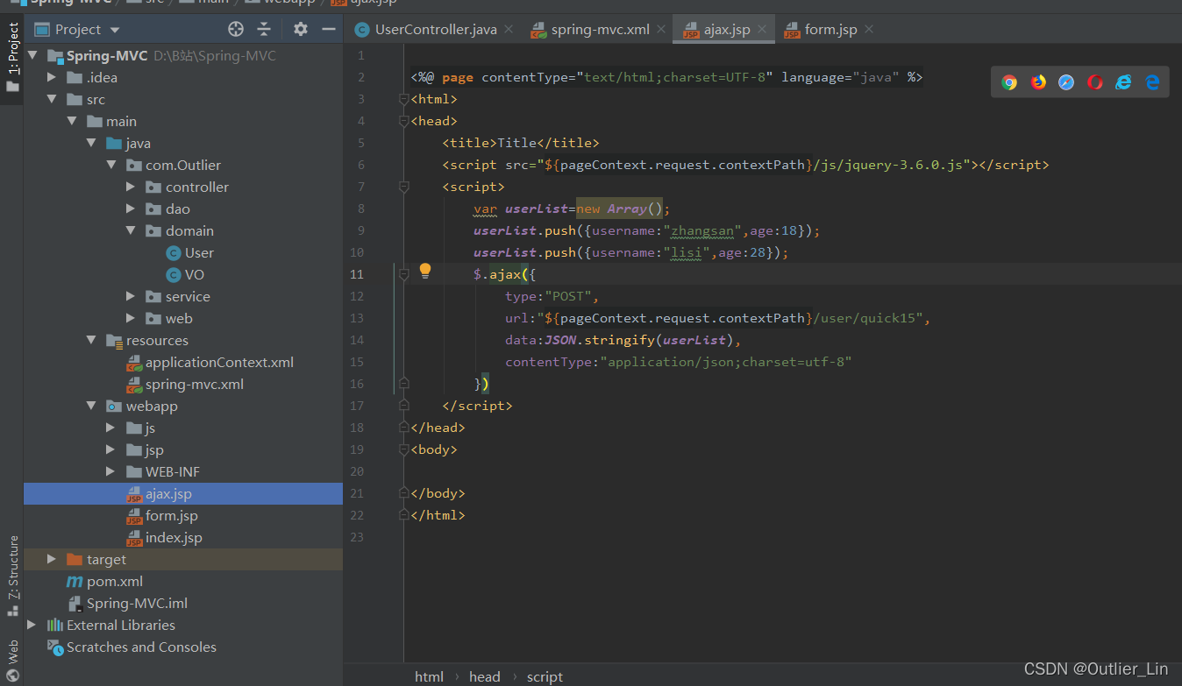Select pom.xml file

[105, 582]
